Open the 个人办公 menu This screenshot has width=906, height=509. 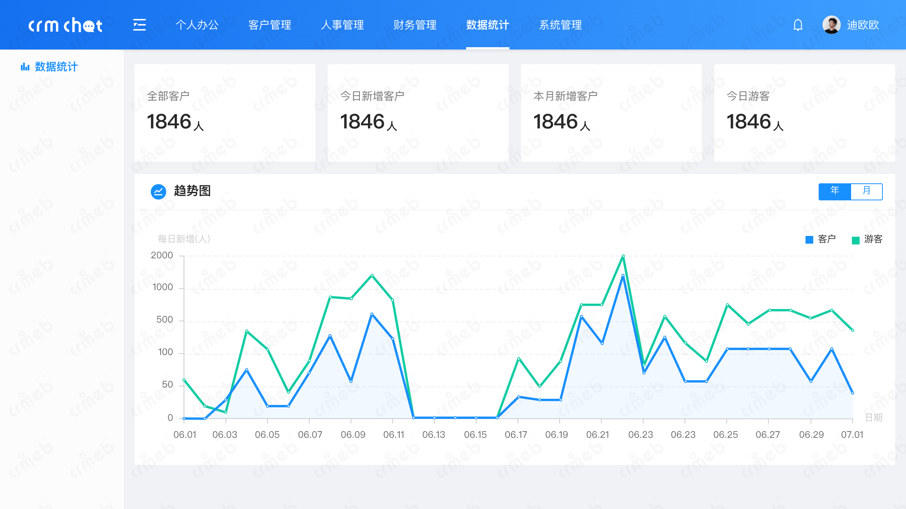(x=197, y=25)
